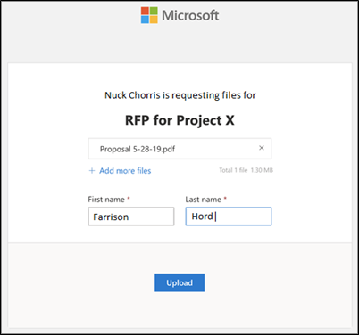Screen dimensions: 359x335
Task: Click the red asterisk next to Last name
Action: pyautogui.click(x=225, y=198)
